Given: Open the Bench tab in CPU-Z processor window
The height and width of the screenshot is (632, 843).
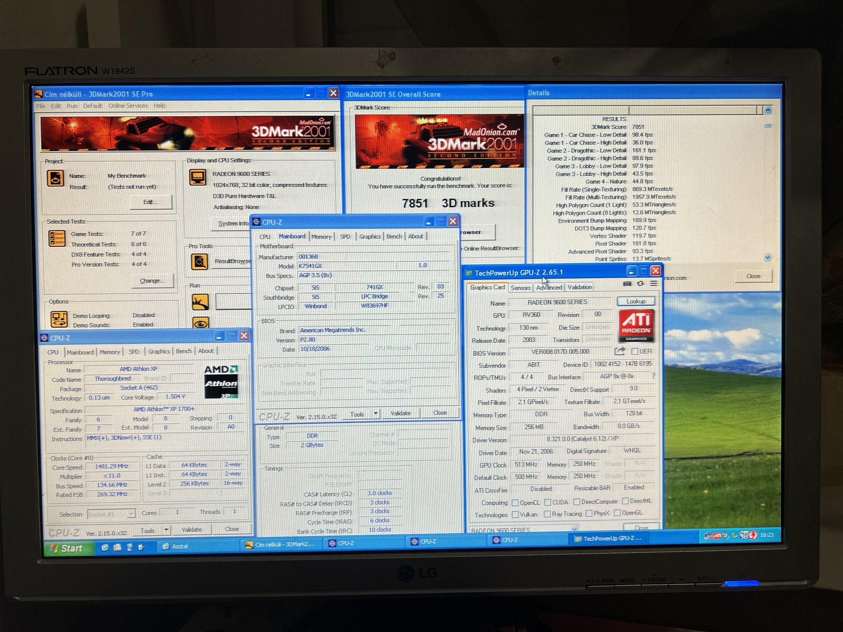Looking at the screenshot, I should (x=184, y=351).
